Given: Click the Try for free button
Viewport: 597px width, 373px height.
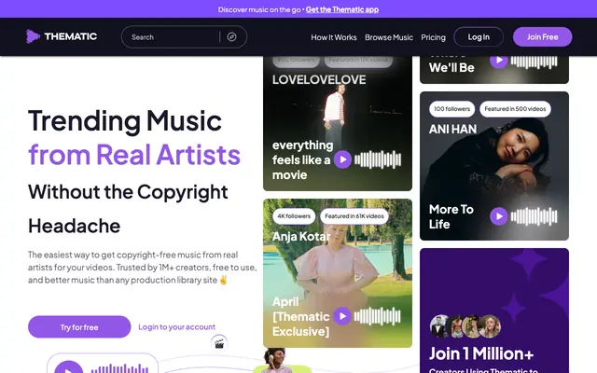Looking at the screenshot, I should 79,327.
